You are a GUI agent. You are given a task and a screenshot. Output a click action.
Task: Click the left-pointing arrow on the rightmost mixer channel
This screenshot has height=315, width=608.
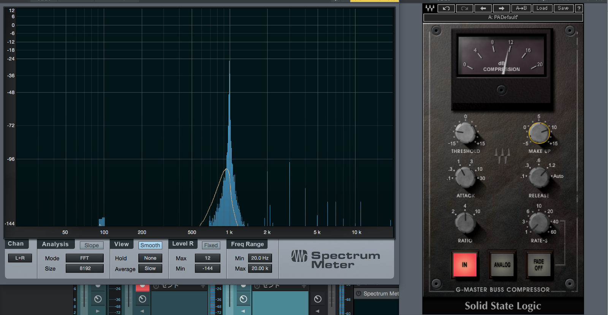click(x=318, y=311)
